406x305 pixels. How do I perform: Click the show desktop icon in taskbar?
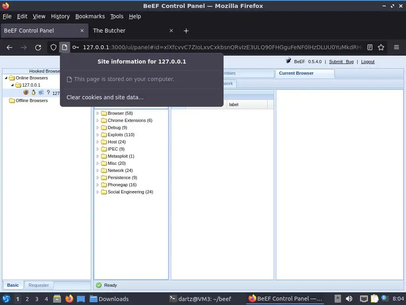coord(81,299)
